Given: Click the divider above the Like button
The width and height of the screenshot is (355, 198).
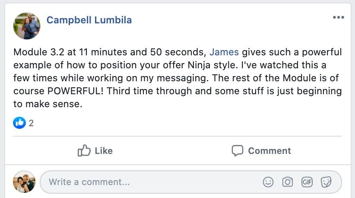Looking at the screenshot, I should (177, 136).
